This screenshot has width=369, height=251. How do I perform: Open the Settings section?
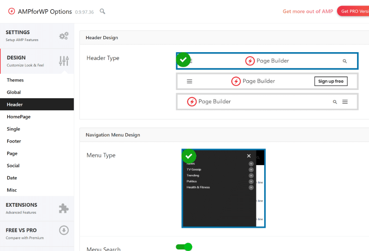(x=37, y=36)
